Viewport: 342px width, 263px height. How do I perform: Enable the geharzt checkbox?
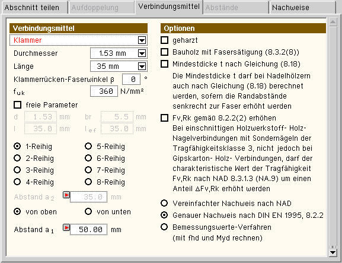tap(164, 40)
